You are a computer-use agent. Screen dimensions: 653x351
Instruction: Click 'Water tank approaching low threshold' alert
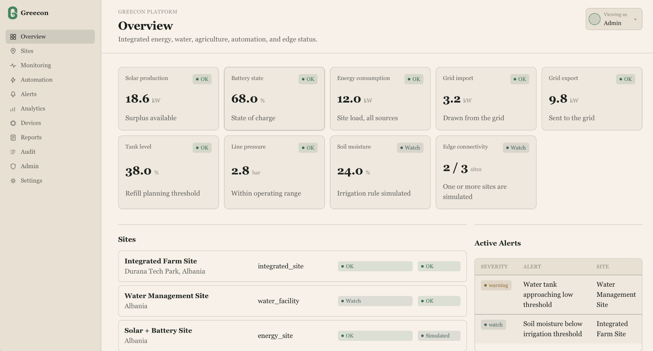[x=548, y=295]
